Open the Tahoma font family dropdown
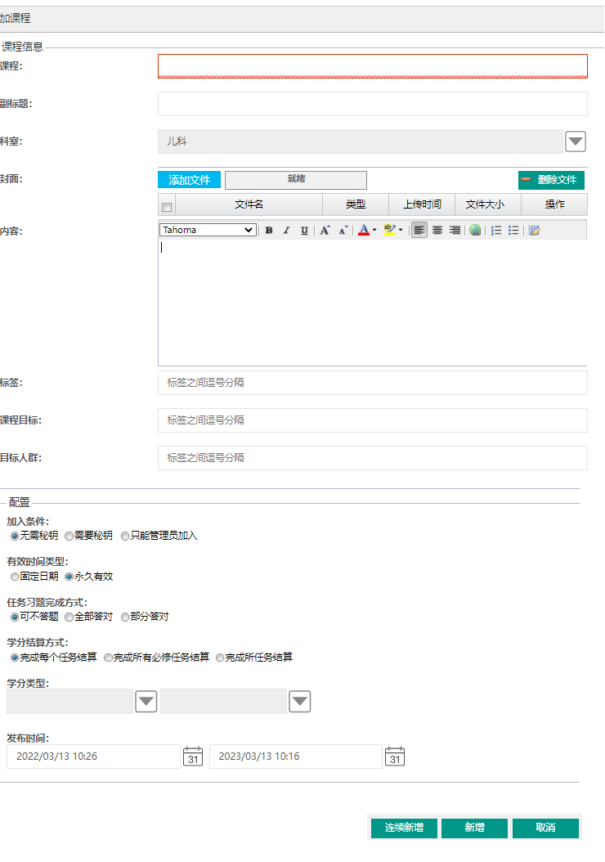Screen dimensions: 605x862 pos(208,231)
